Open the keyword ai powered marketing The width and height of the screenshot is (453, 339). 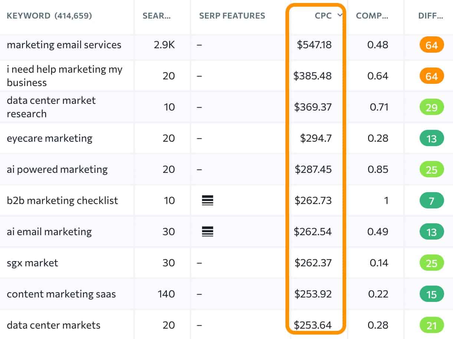pyautogui.click(x=57, y=169)
